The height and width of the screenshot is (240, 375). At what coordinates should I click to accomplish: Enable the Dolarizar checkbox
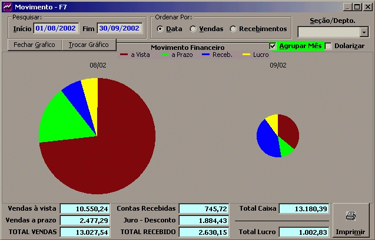pyautogui.click(x=329, y=46)
